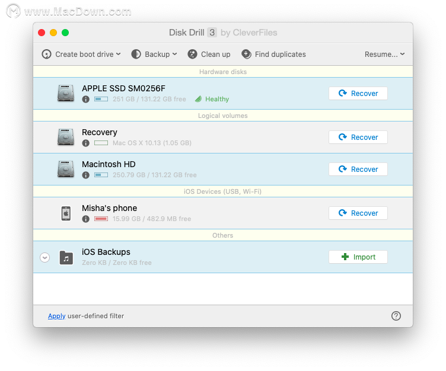Click the Zero KB / Zero KB free text
Image resolution: width=446 pixels, height=371 pixels.
(x=117, y=263)
